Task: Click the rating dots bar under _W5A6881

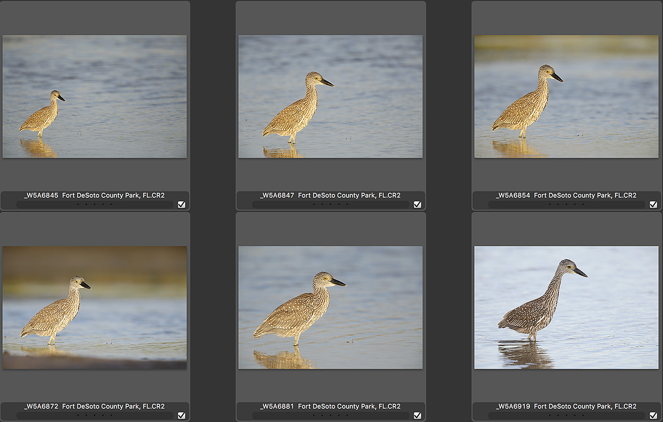Action: (x=330, y=415)
